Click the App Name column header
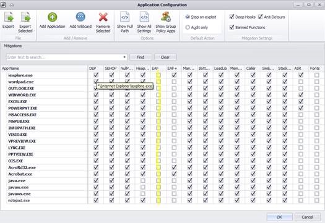Viewport: 325px width, 223px height. [45, 69]
